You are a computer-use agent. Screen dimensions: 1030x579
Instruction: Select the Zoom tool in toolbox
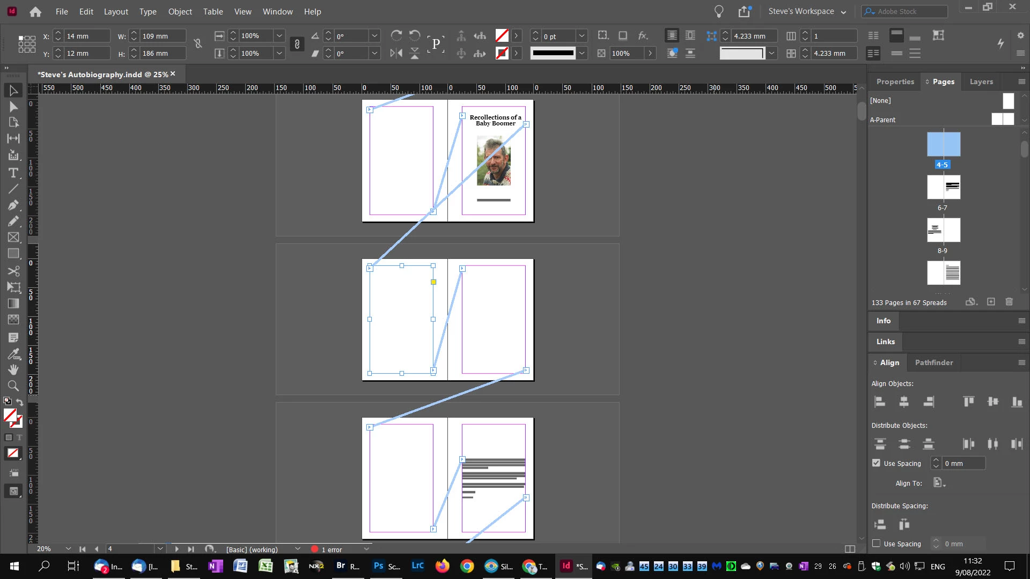point(13,385)
